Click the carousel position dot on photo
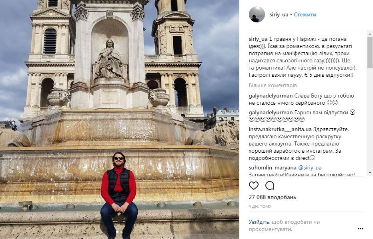The width and height of the screenshot is (373, 239). 117,231
